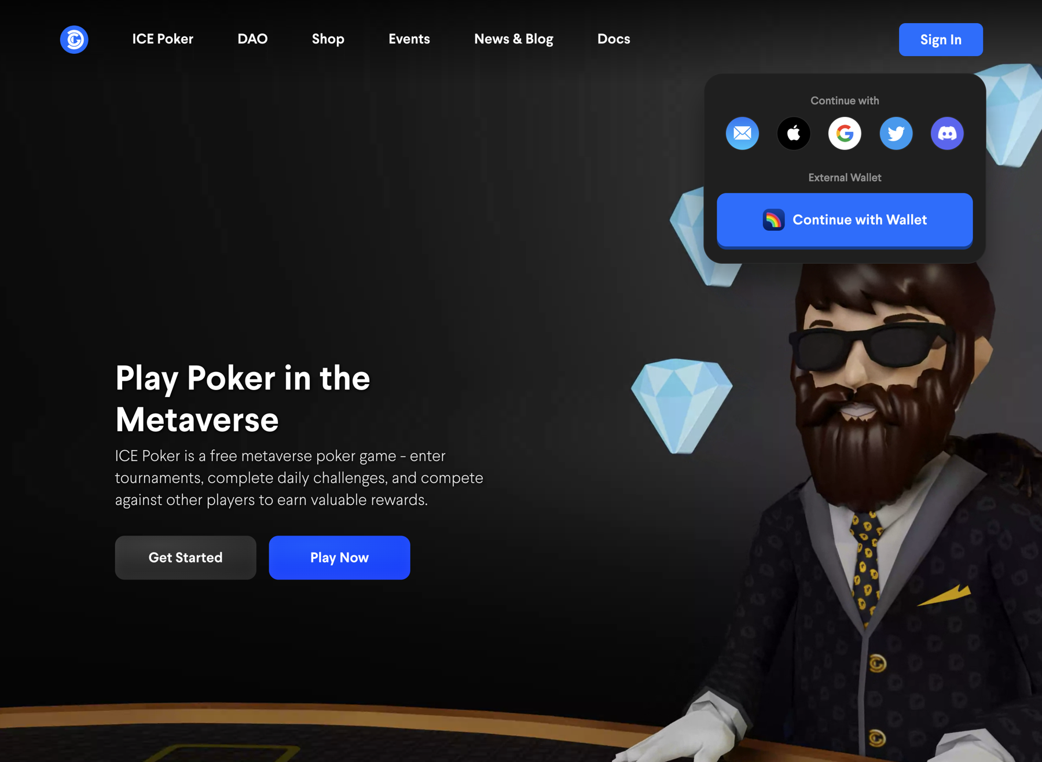Click the Rainbow wallet icon
The width and height of the screenshot is (1042, 762).
tap(773, 220)
